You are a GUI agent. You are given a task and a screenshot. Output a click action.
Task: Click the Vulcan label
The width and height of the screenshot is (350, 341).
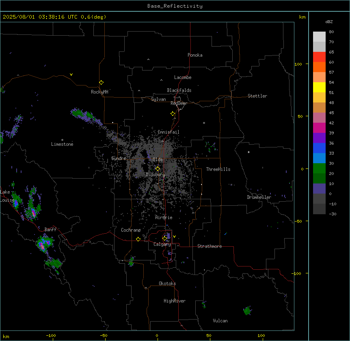220,321
